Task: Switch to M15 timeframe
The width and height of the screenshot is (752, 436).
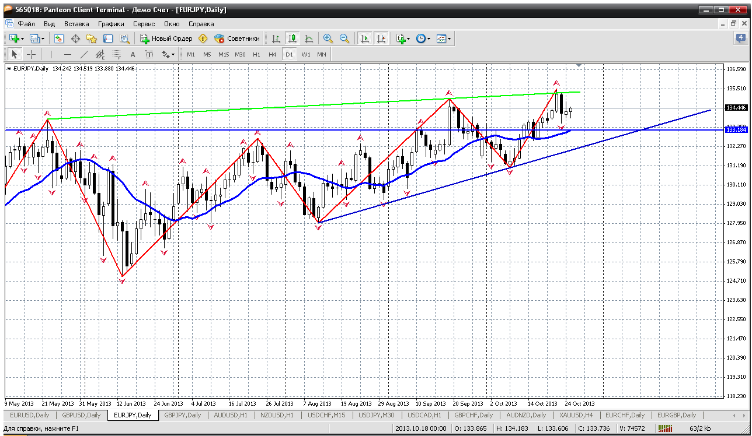Action: [x=224, y=54]
